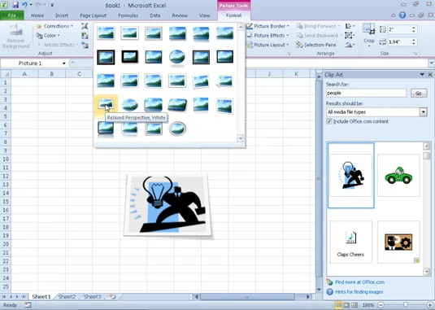Open the Selection Pane
435x310 pixels.
[316, 45]
